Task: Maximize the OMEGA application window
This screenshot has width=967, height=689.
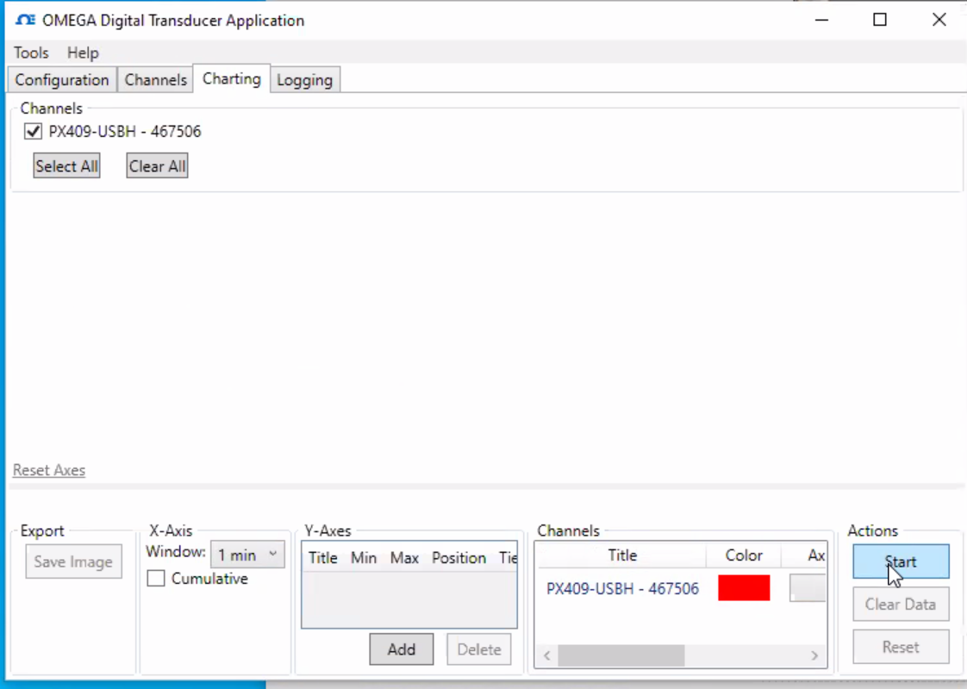Action: point(880,21)
